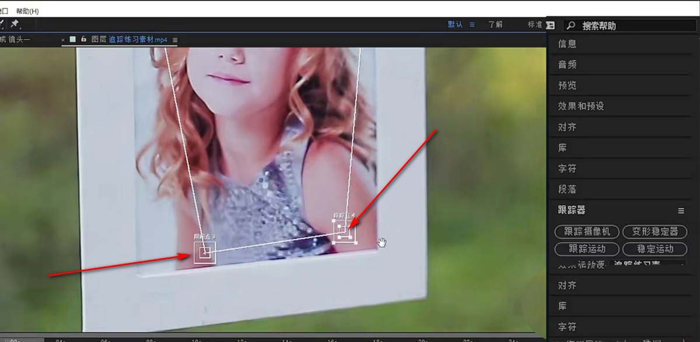
Task: Toggle the lock on the layer viewer tab
Action: point(84,40)
